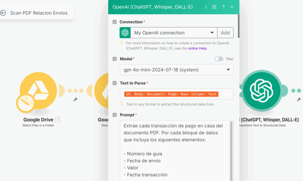Viewport: 303px width, 181px height.
Task: Click the hint text about extracting structured data
Action: tap(170, 104)
